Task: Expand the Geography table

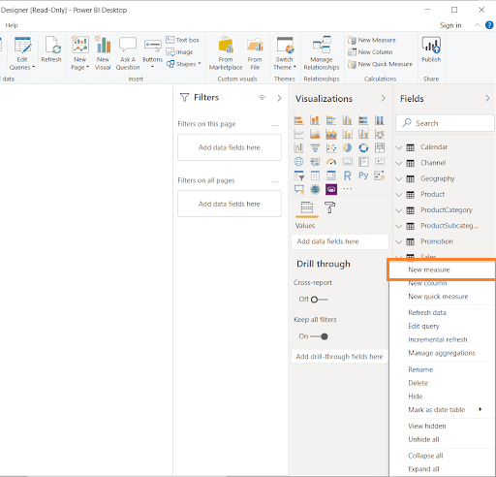Action: [399, 178]
